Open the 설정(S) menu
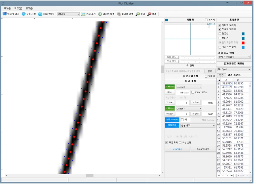The height and width of the screenshot is (184, 254). tap(29, 8)
